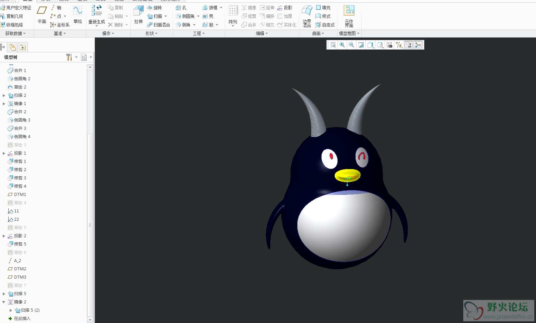536x323 pixels.
Task: Click 用户定义特征 (User-Defined Feature)
Action: (x=16, y=8)
